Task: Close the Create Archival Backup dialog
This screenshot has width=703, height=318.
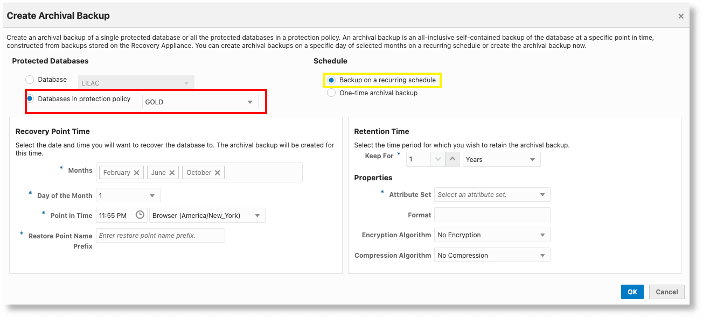Action: pyautogui.click(x=681, y=16)
